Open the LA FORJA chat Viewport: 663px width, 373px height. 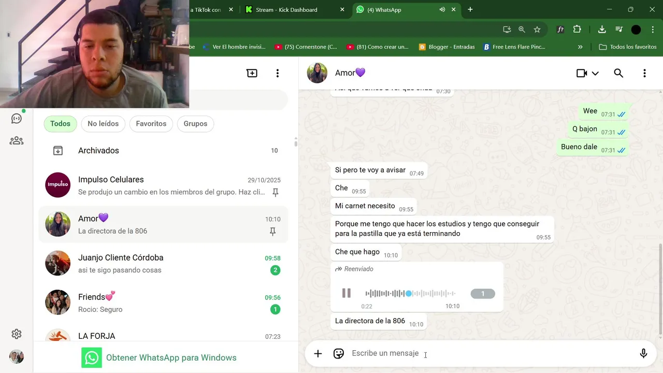pos(164,333)
